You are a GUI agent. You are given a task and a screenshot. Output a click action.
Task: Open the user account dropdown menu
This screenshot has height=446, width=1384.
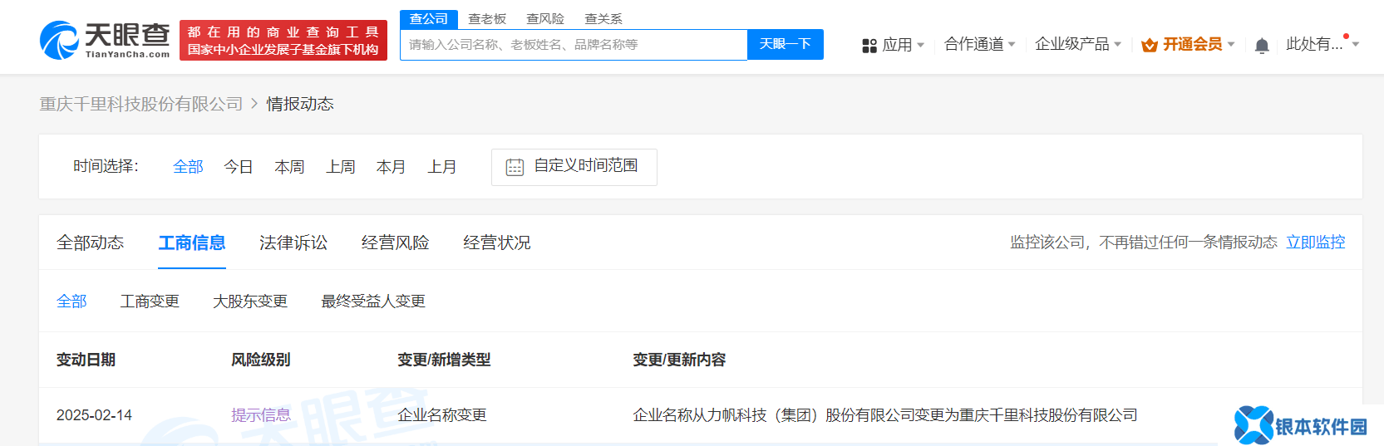coord(1322,44)
